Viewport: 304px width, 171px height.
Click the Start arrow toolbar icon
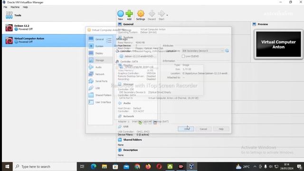click(x=161, y=15)
